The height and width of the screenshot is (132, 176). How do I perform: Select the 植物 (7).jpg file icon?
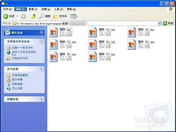[x=93, y=57]
